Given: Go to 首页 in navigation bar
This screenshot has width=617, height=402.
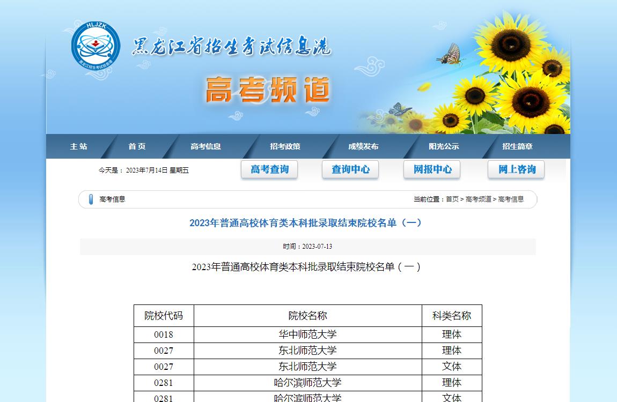Looking at the screenshot, I should point(137,146).
